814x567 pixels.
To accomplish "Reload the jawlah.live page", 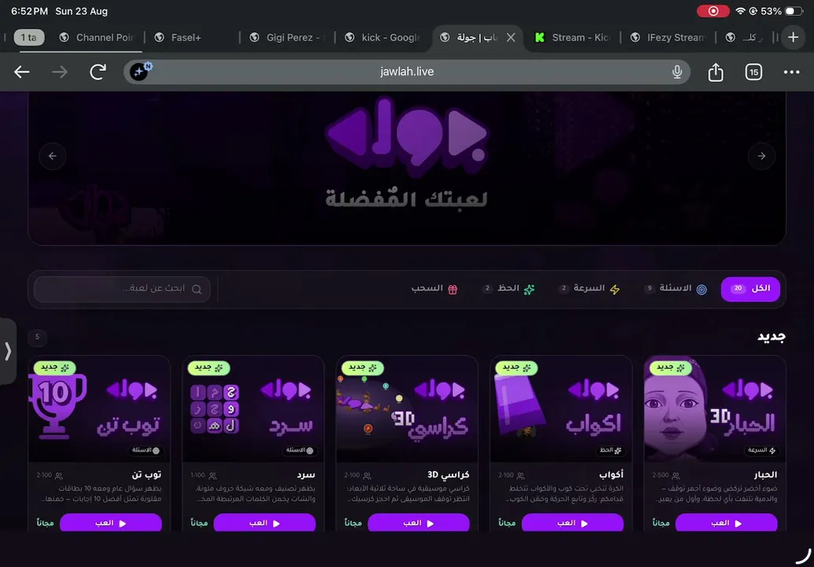I will [98, 72].
